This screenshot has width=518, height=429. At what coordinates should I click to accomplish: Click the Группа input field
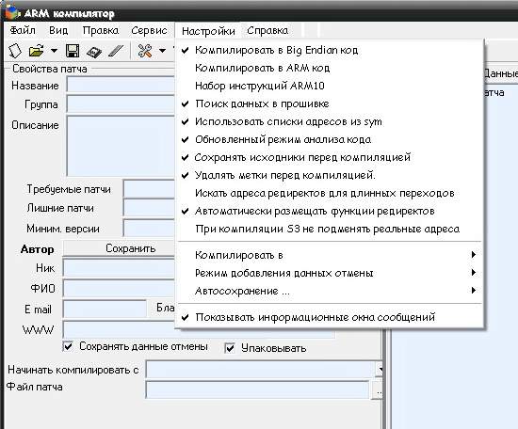(121, 103)
